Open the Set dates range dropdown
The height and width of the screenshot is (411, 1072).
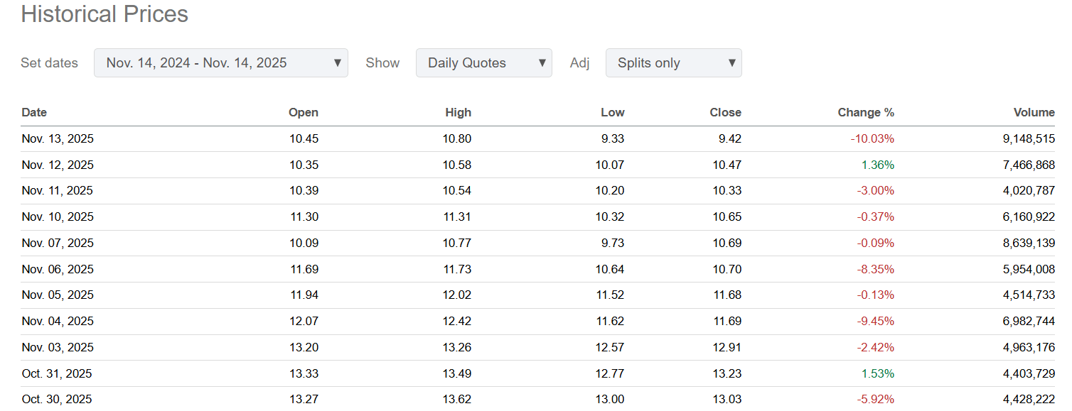click(x=220, y=63)
